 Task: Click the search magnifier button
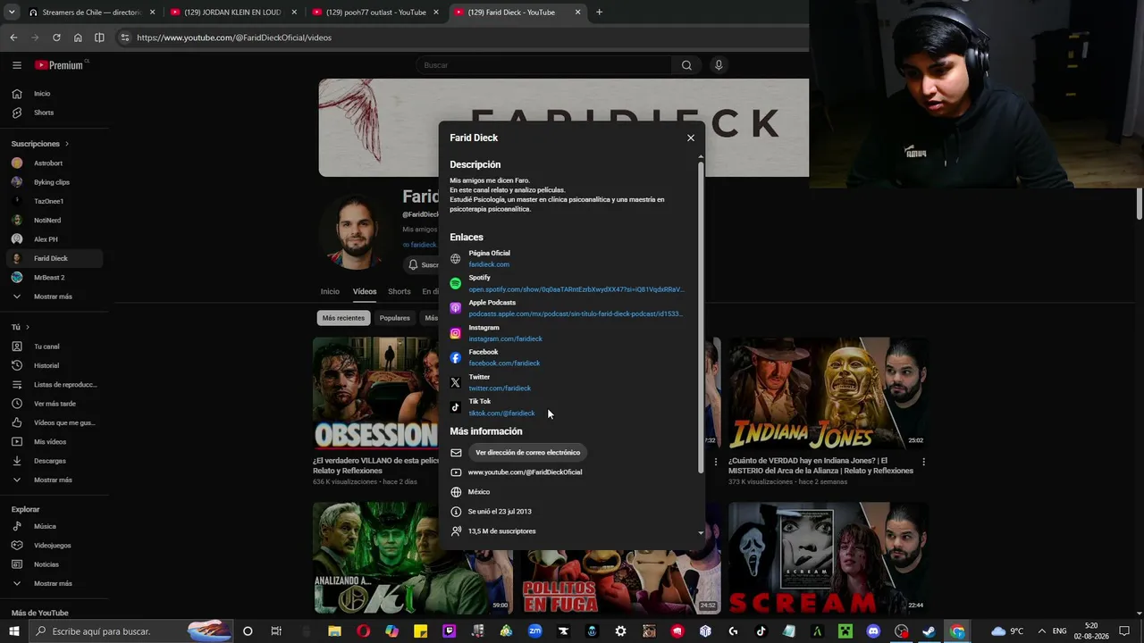tap(686, 65)
